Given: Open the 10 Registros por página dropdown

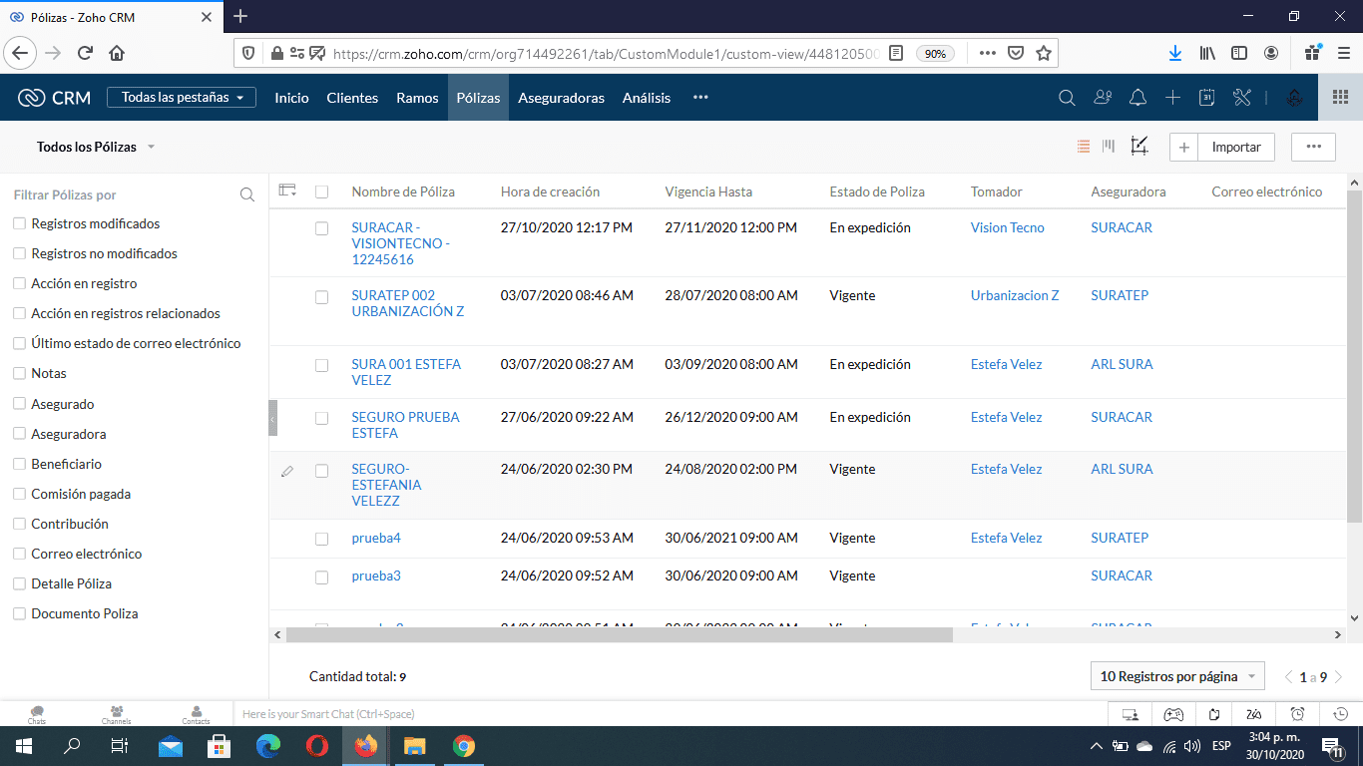Looking at the screenshot, I should click(x=1177, y=676).
